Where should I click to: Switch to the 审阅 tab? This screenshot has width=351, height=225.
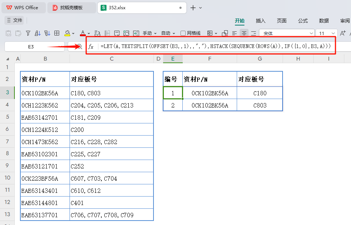pos(345,21)
